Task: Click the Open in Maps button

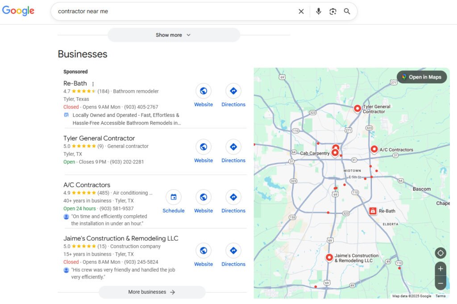Action: 421,77
